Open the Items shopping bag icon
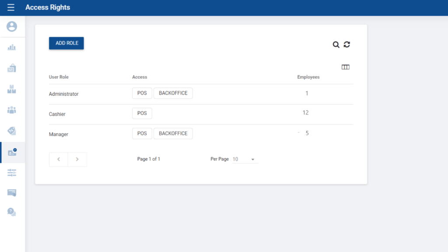The width and height of the screenshot is (448, 252). (x=12, y=68)
